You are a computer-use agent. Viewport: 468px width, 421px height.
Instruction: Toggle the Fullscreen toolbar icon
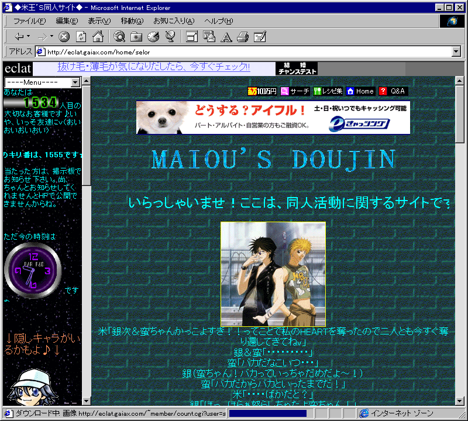(192, 37)
